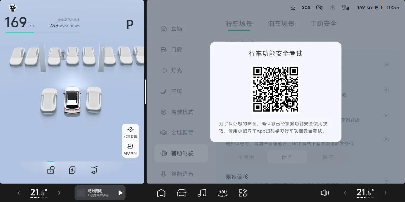
Task: Tap 23.9 kWh/100km energy consumption
Action: tap(64, 26)
